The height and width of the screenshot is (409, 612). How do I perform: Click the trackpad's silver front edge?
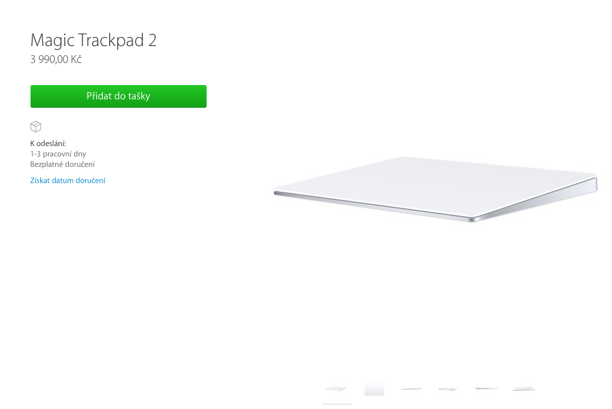[371, 205]
